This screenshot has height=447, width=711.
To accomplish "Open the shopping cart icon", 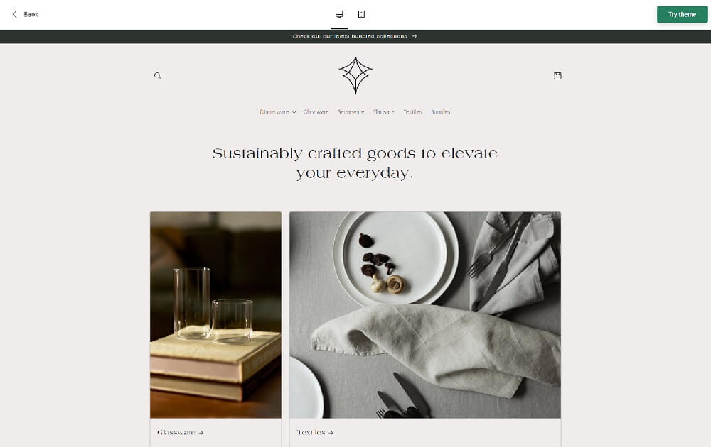I will click(x=557, y=75).
